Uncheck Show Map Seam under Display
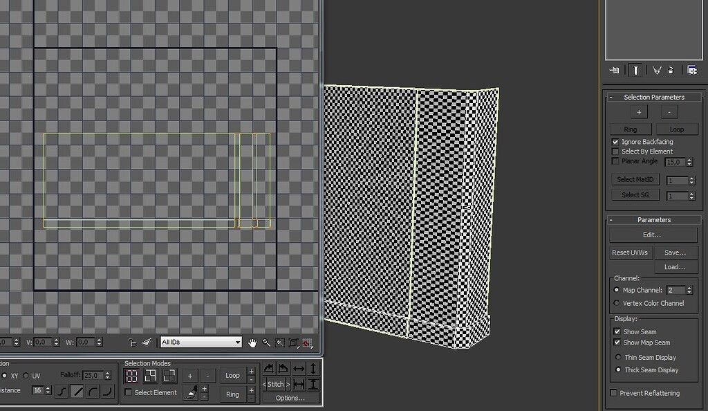Screen dimensions: 708x411 618,342
